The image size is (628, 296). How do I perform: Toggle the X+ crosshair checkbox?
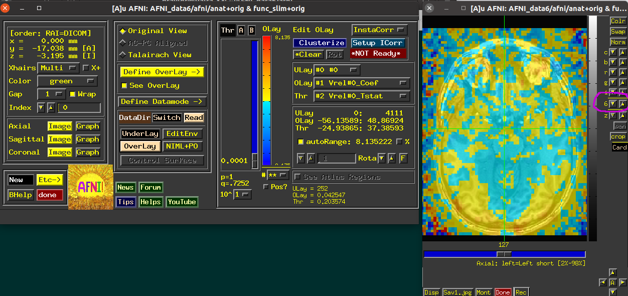pos(86,68)
